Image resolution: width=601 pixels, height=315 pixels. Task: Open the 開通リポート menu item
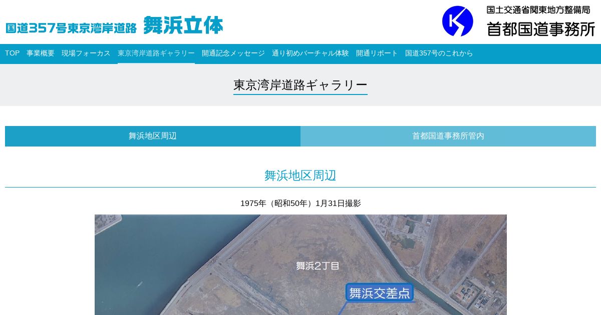click(377, 53)
